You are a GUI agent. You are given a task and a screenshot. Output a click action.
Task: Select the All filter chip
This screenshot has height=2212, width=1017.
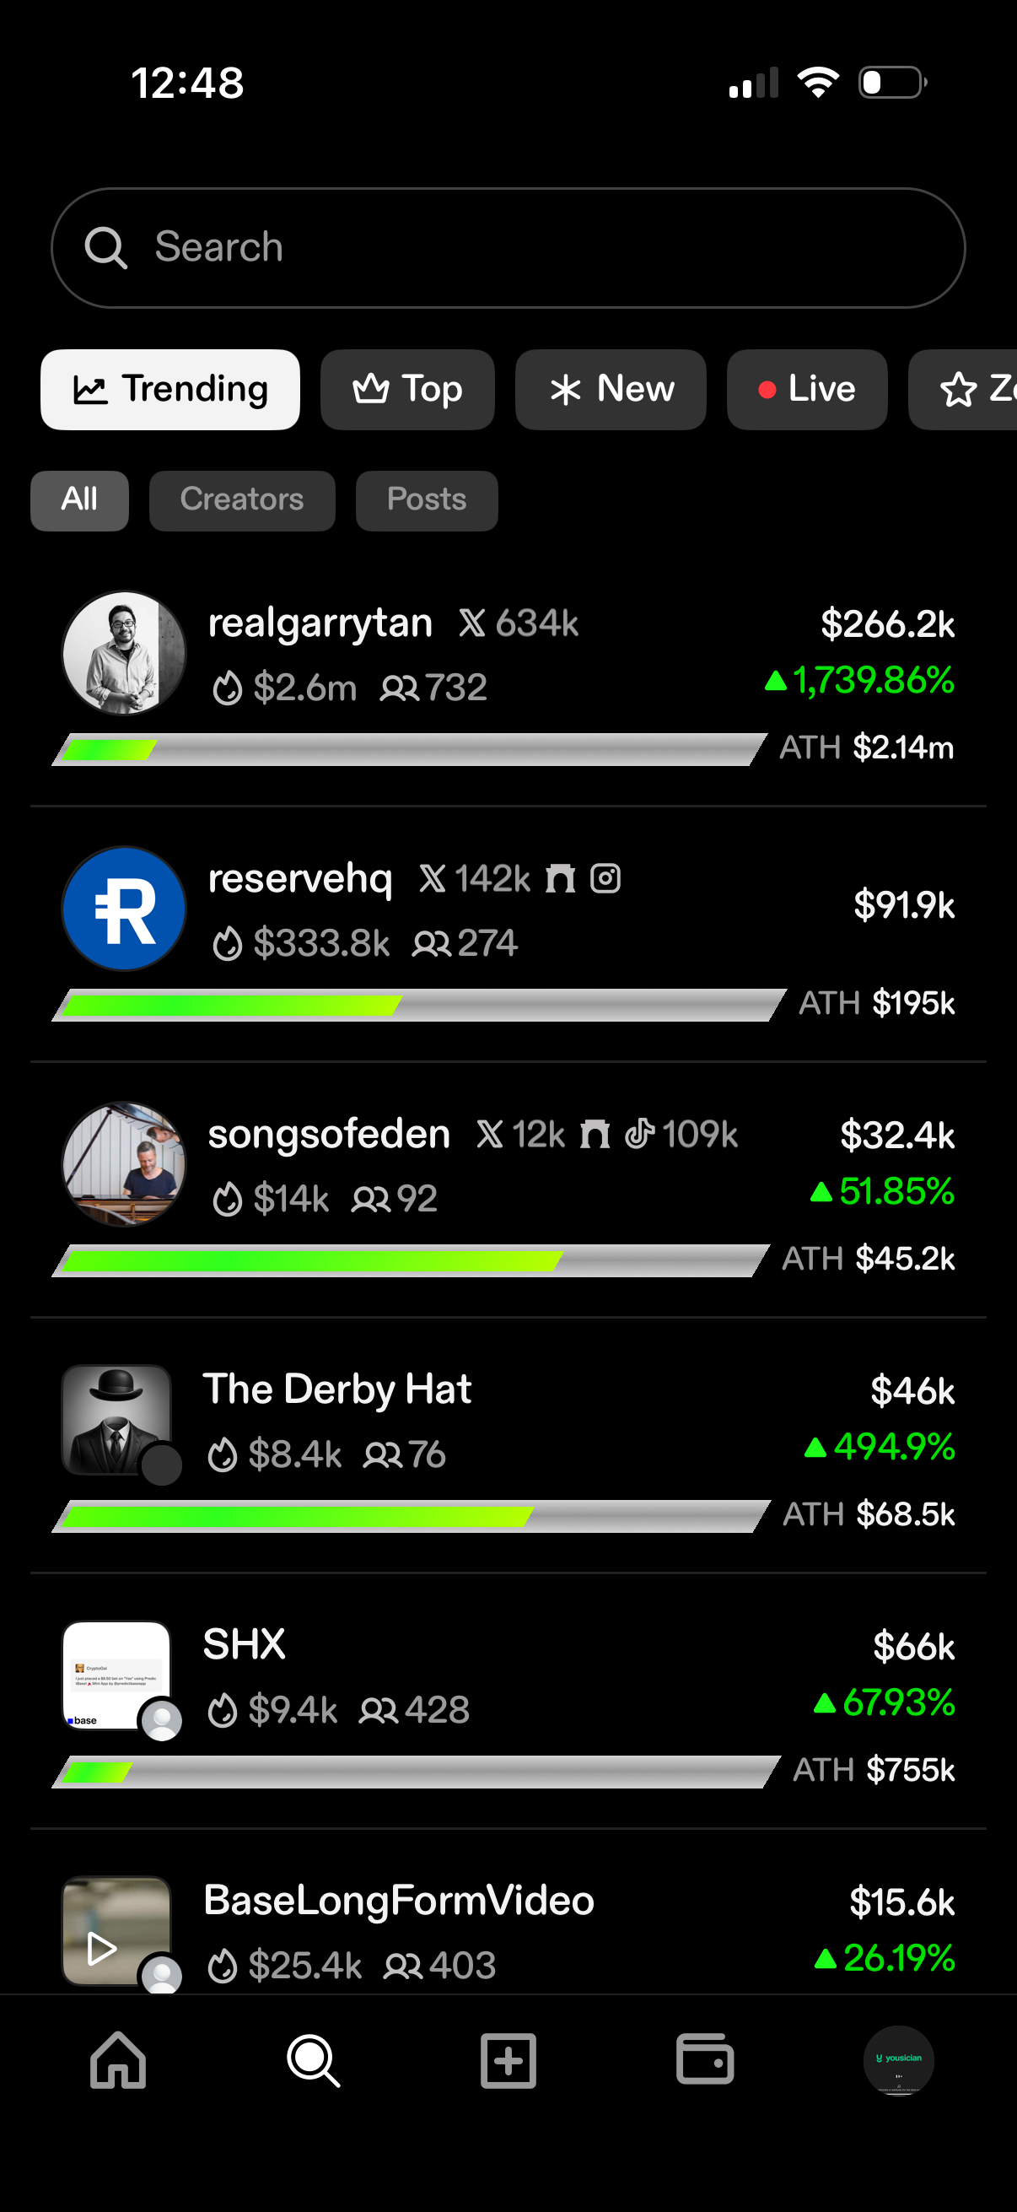pos(79,499)
